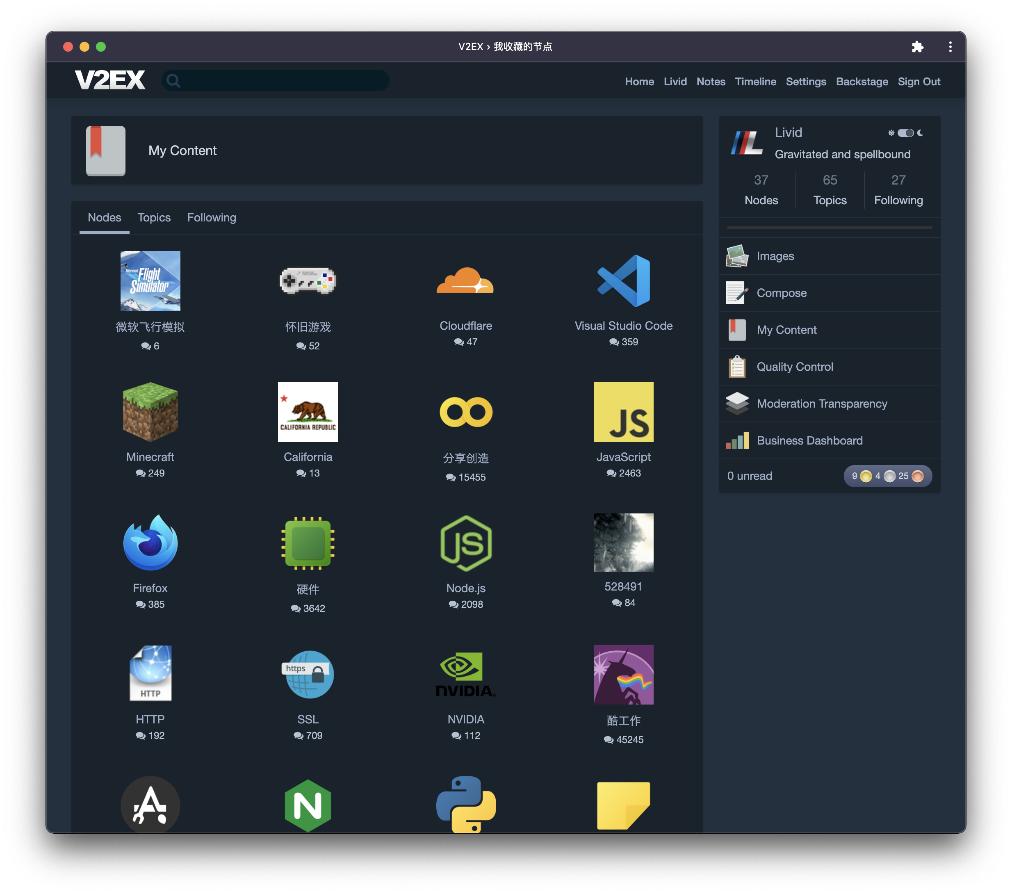The image size is (1012, 894).
Task: Open the Minecraft grass block icon
Action: click(x=150, y=412)
